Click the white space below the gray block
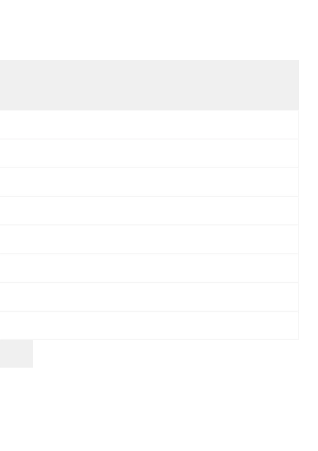Image resolution: width=318 pixels, height=451 pixels. tap(100, 409)
